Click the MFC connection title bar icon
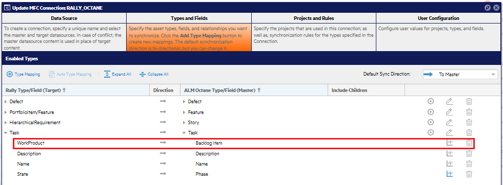The width and height of the screenshot is (503, 185). 7,8
